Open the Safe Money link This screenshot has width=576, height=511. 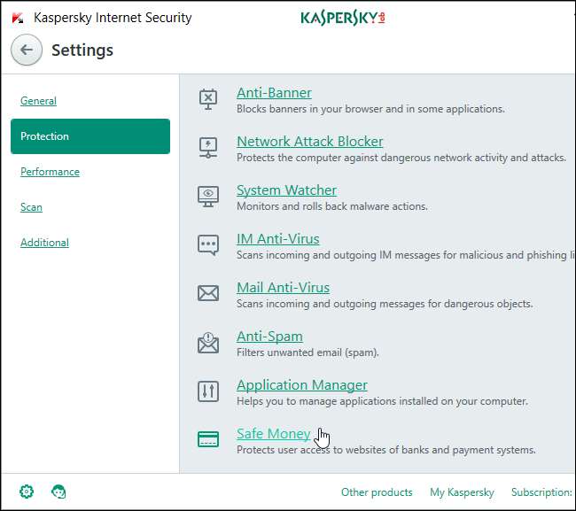coord(274,434)
